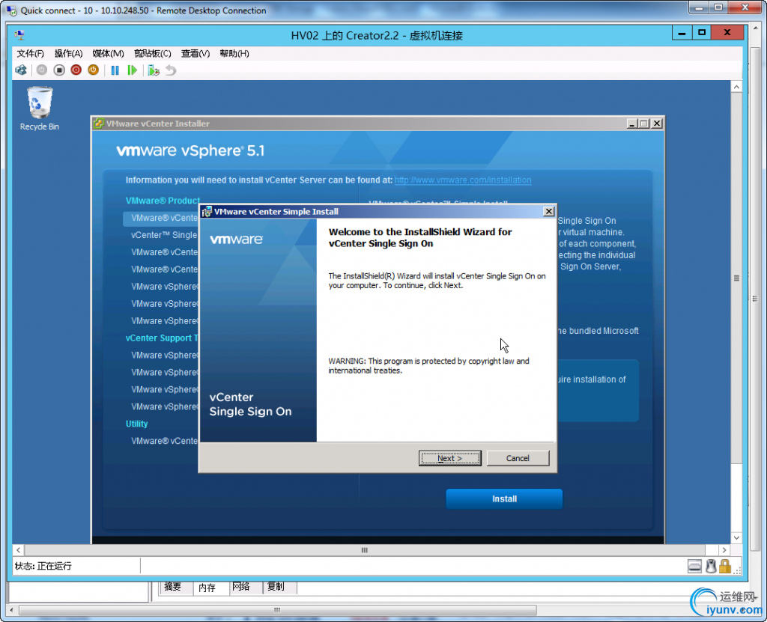767x622 pixels.
Task: Click the Remote Desktop bottom scrollbar thumb
Action: coord(277,610)
